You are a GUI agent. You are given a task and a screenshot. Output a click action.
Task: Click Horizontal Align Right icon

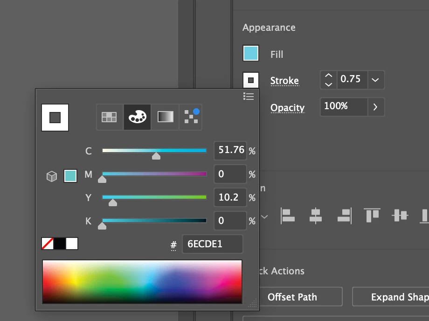(x=345, y=216)
